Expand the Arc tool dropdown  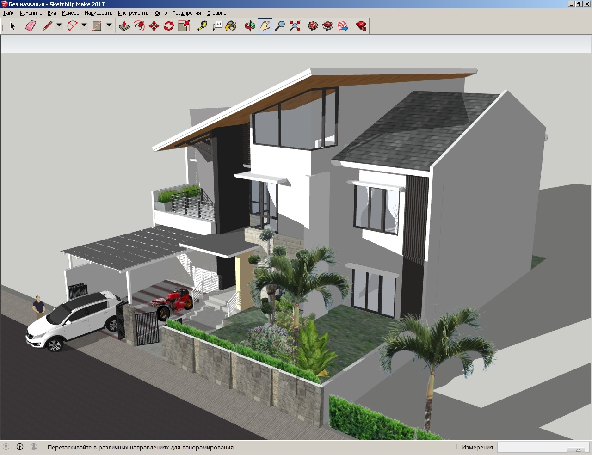click(x=83, y=26)
